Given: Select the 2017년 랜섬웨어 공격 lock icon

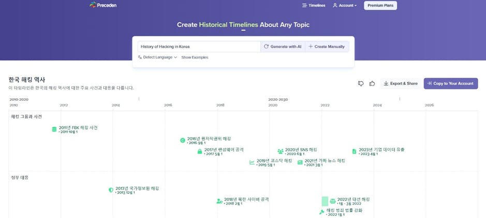Looking at the screenshot, I should [200, 151].
